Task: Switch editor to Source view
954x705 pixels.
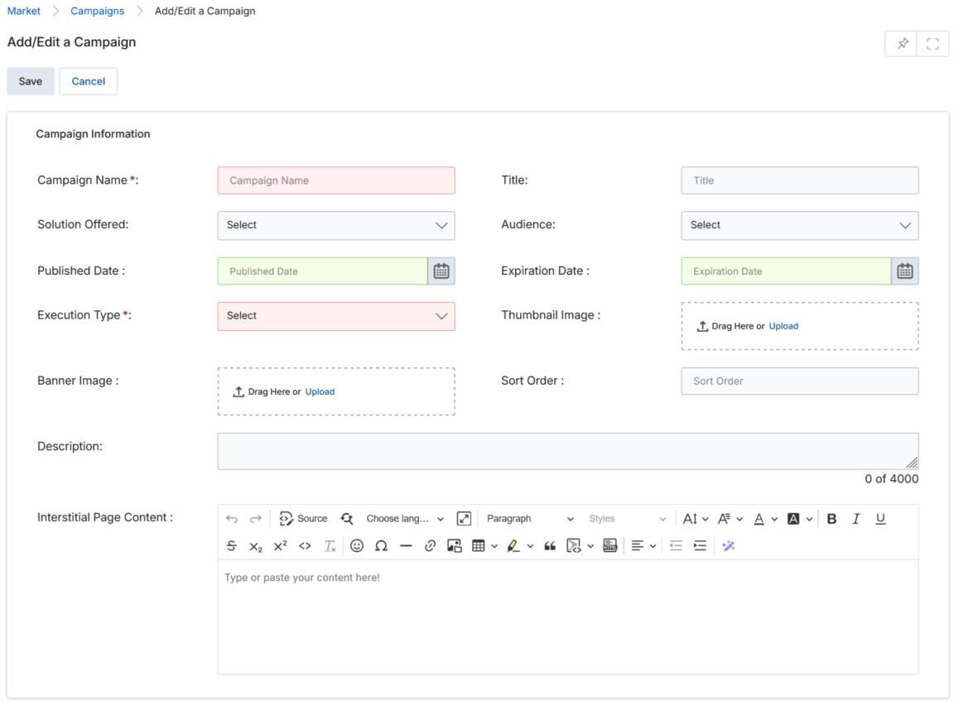Action: [303, 519]
